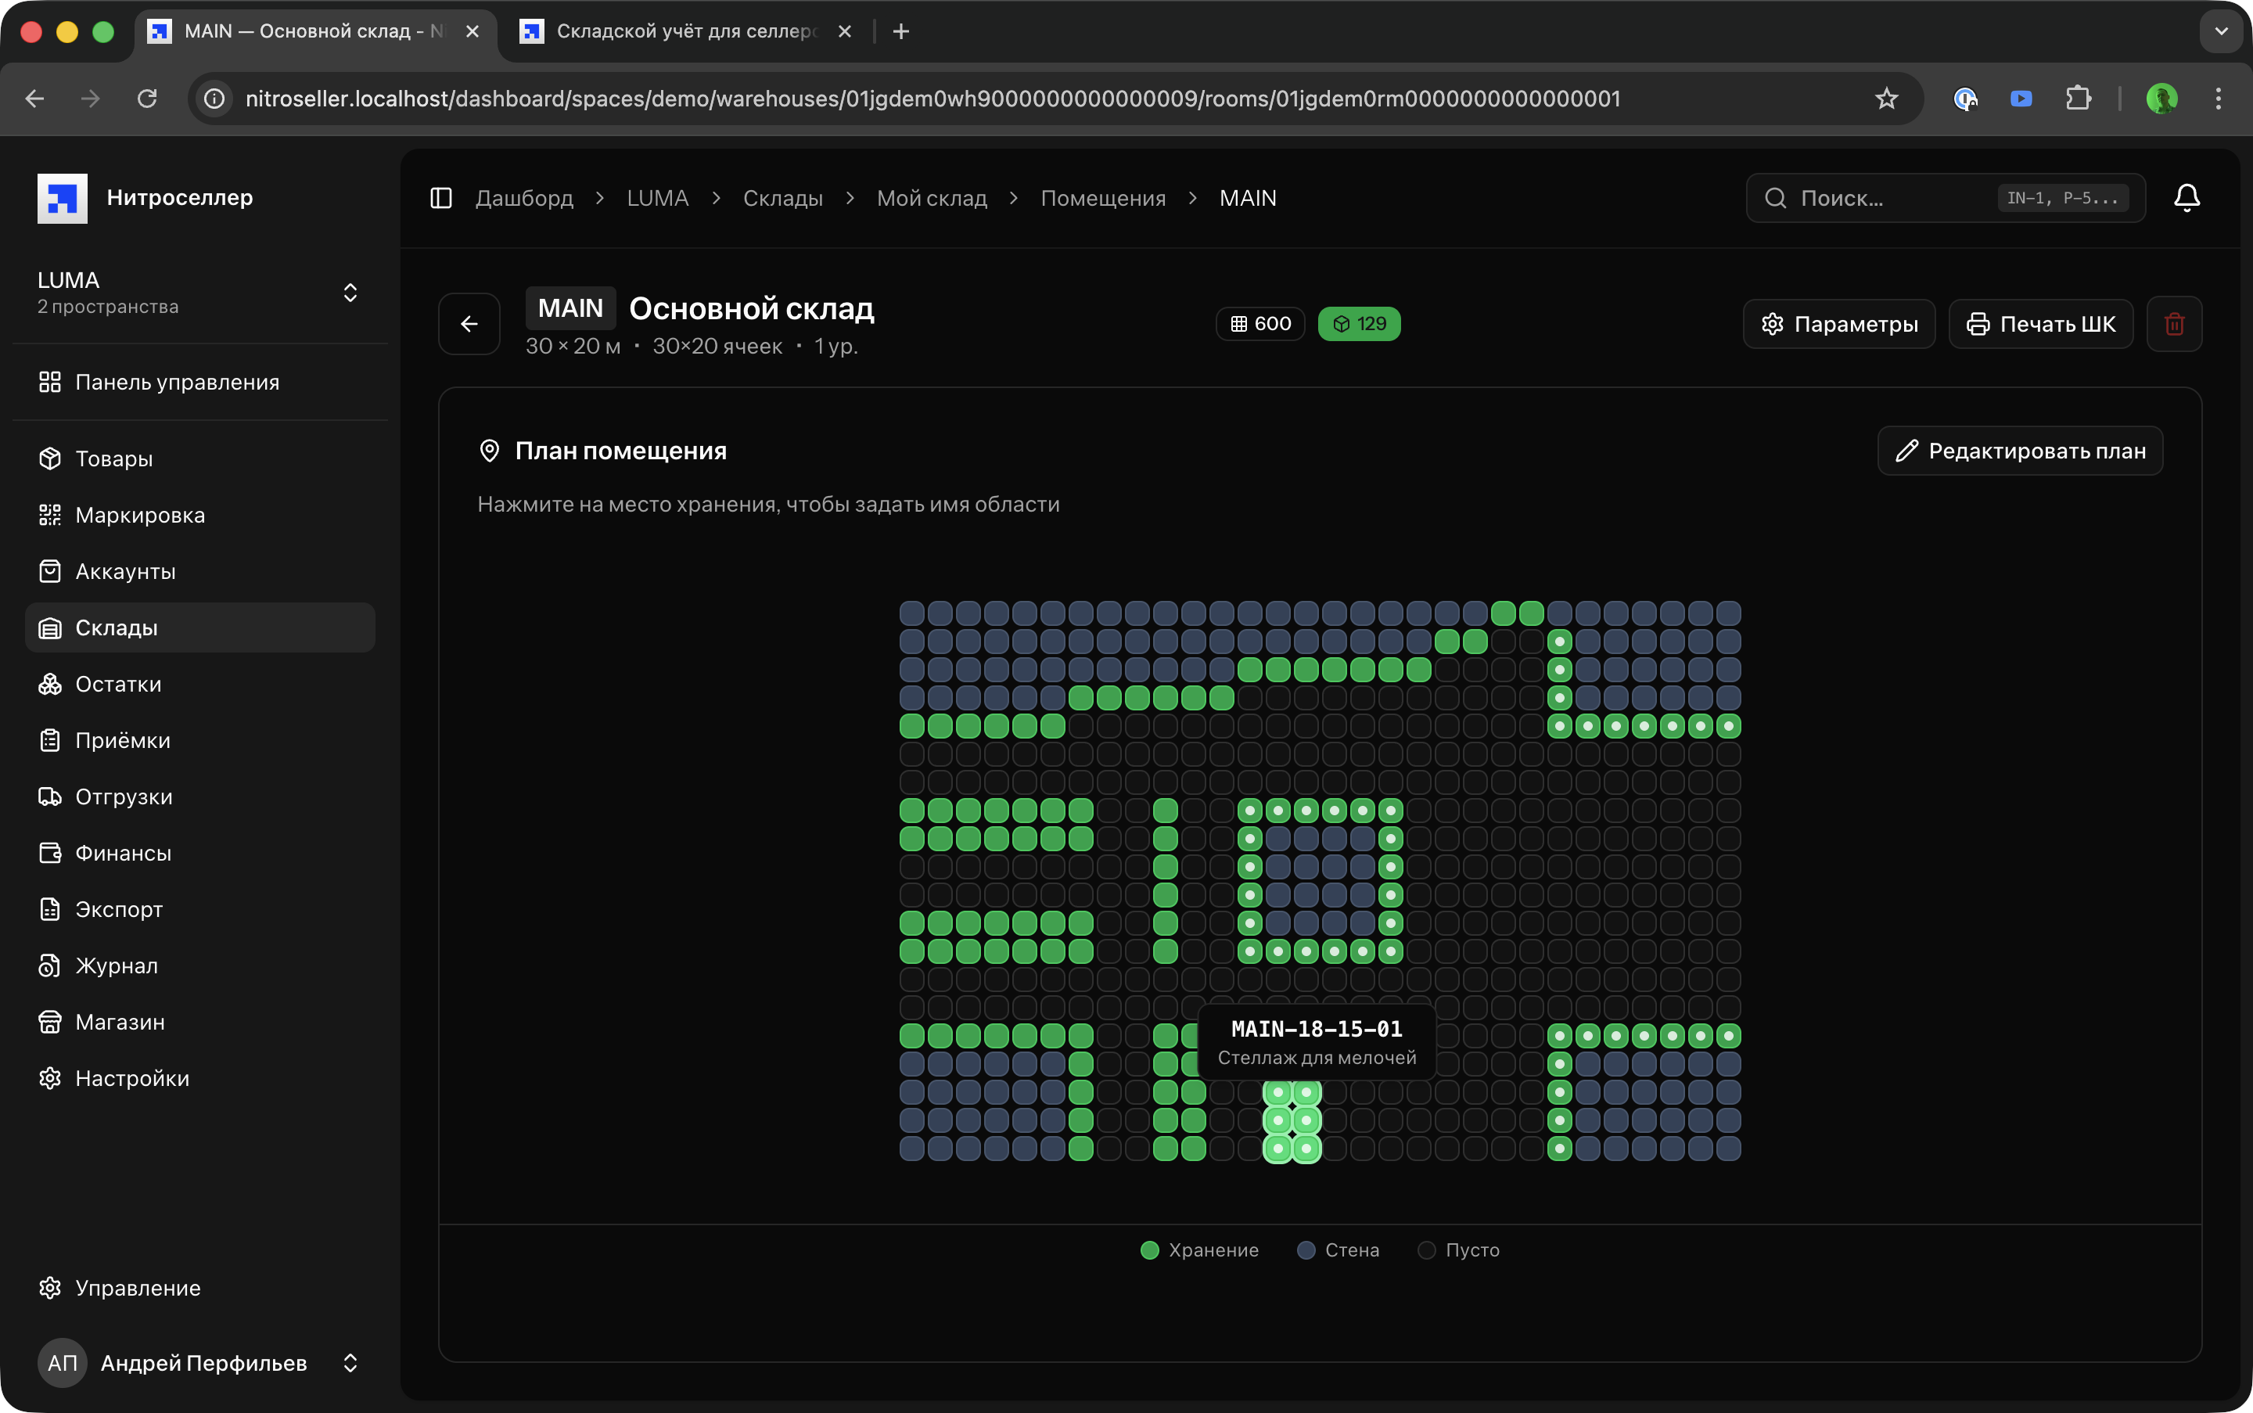
Task: Click the notifications bell icon
Action: tap(2187, 198)
